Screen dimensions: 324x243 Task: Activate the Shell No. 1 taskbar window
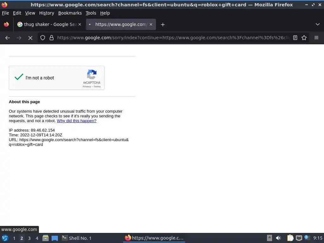[x=77, y=238]
